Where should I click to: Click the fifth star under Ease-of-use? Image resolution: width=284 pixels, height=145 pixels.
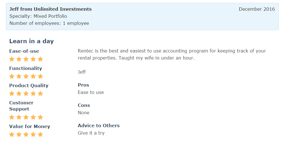[x=40, y=59]
